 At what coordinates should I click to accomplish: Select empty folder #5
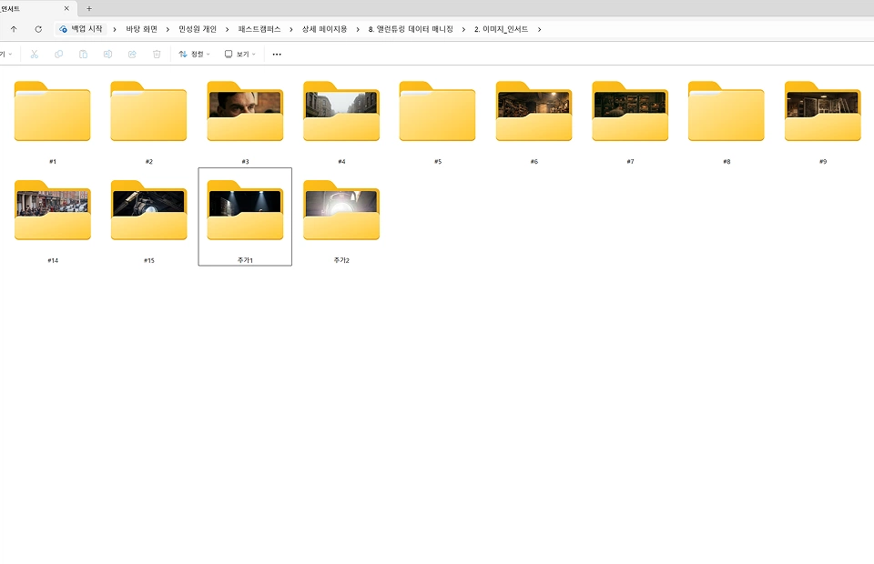438,111
